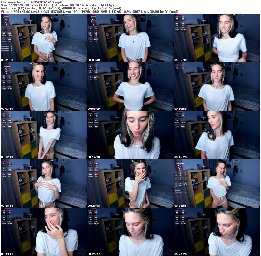Viewport: 261px width, 256px height.
Task: Select the frame at 00:10:59
Action: click(217, 86)
